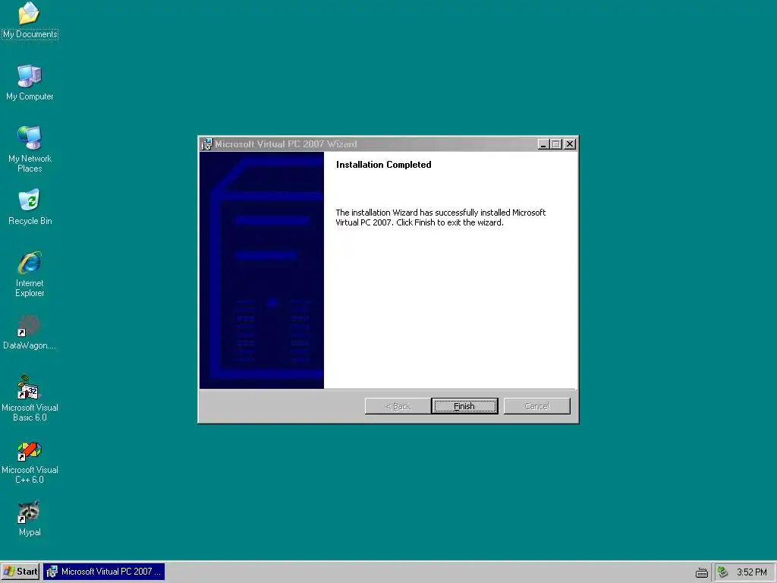Open the Start menu

pyautogui.click(x=20, y=572)
